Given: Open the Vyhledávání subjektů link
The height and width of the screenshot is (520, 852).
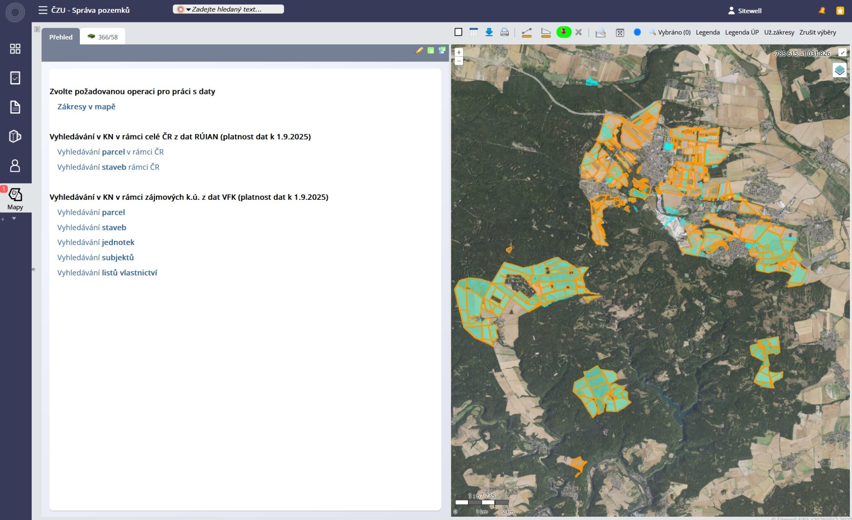Looking at the screenshot, I should [95, 258].
